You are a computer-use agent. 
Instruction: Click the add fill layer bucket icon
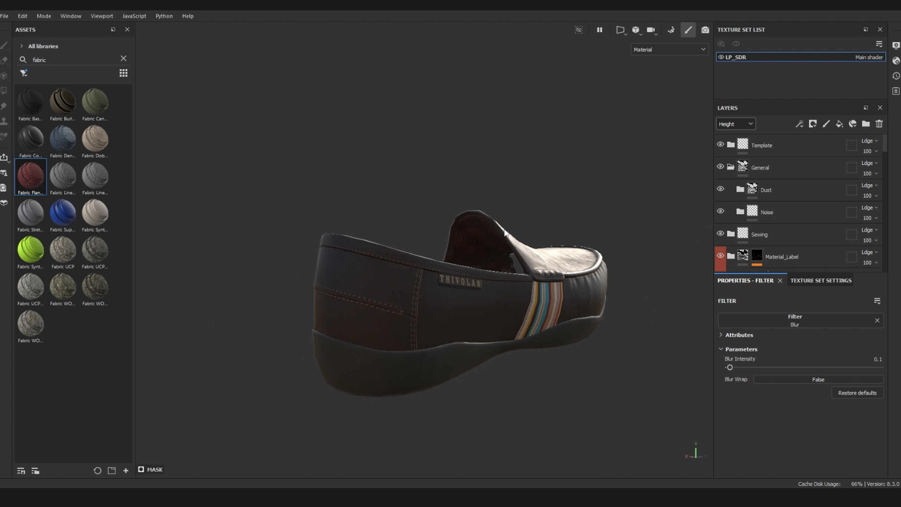pyautogui.click(x=839, y=124)
